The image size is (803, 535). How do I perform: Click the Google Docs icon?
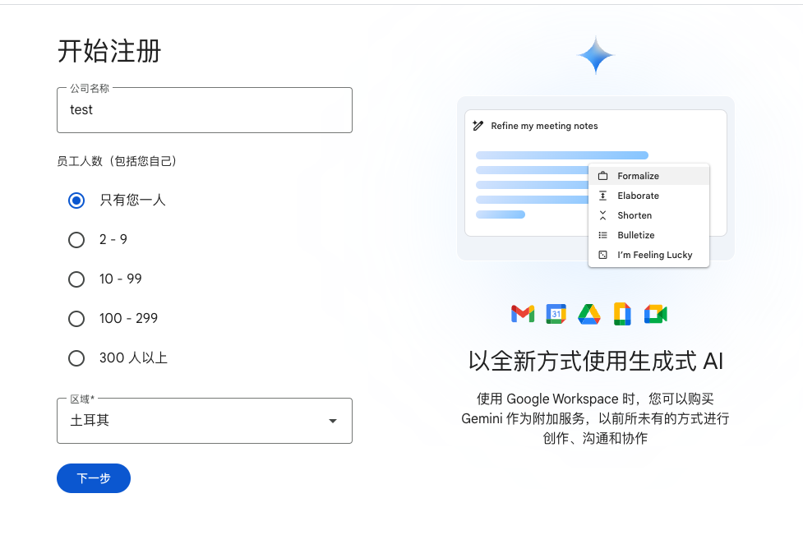pyautogui.click(x=622, y=314)
